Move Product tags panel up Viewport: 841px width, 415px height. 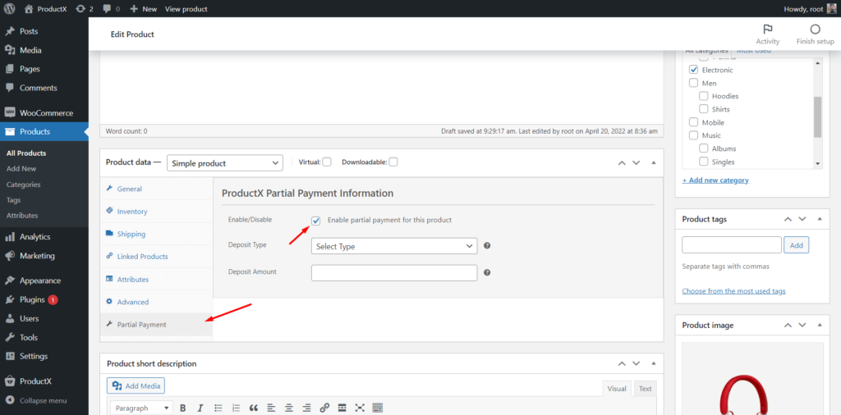pyautogui.click(x=788, y=219)
